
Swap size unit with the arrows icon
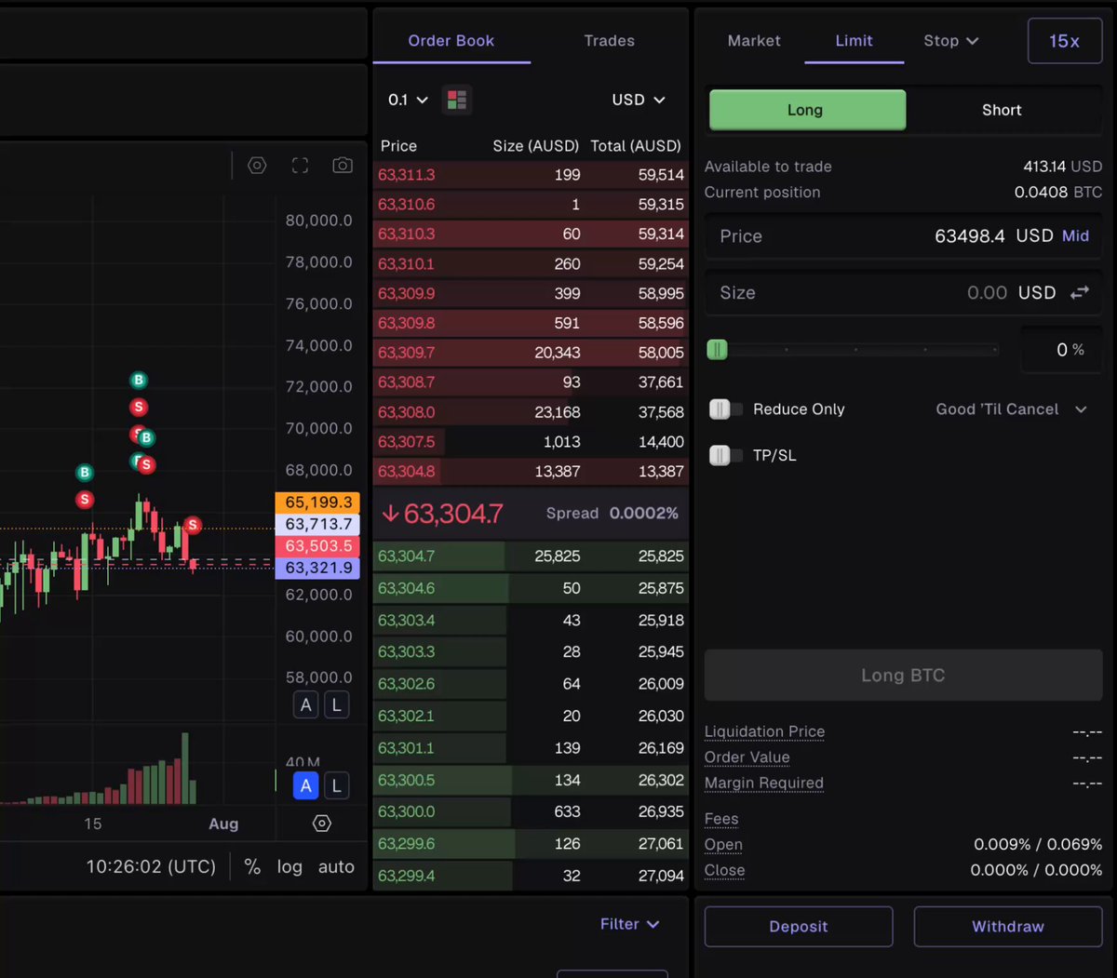tap(1080, 293)
